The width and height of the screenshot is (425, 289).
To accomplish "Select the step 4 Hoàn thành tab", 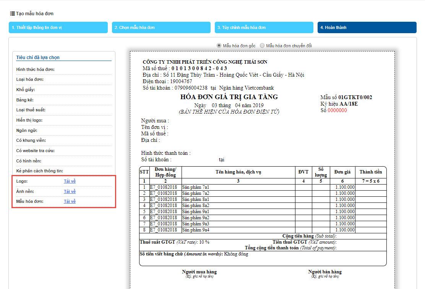I will pyautogui.click(x=367, y=27).
